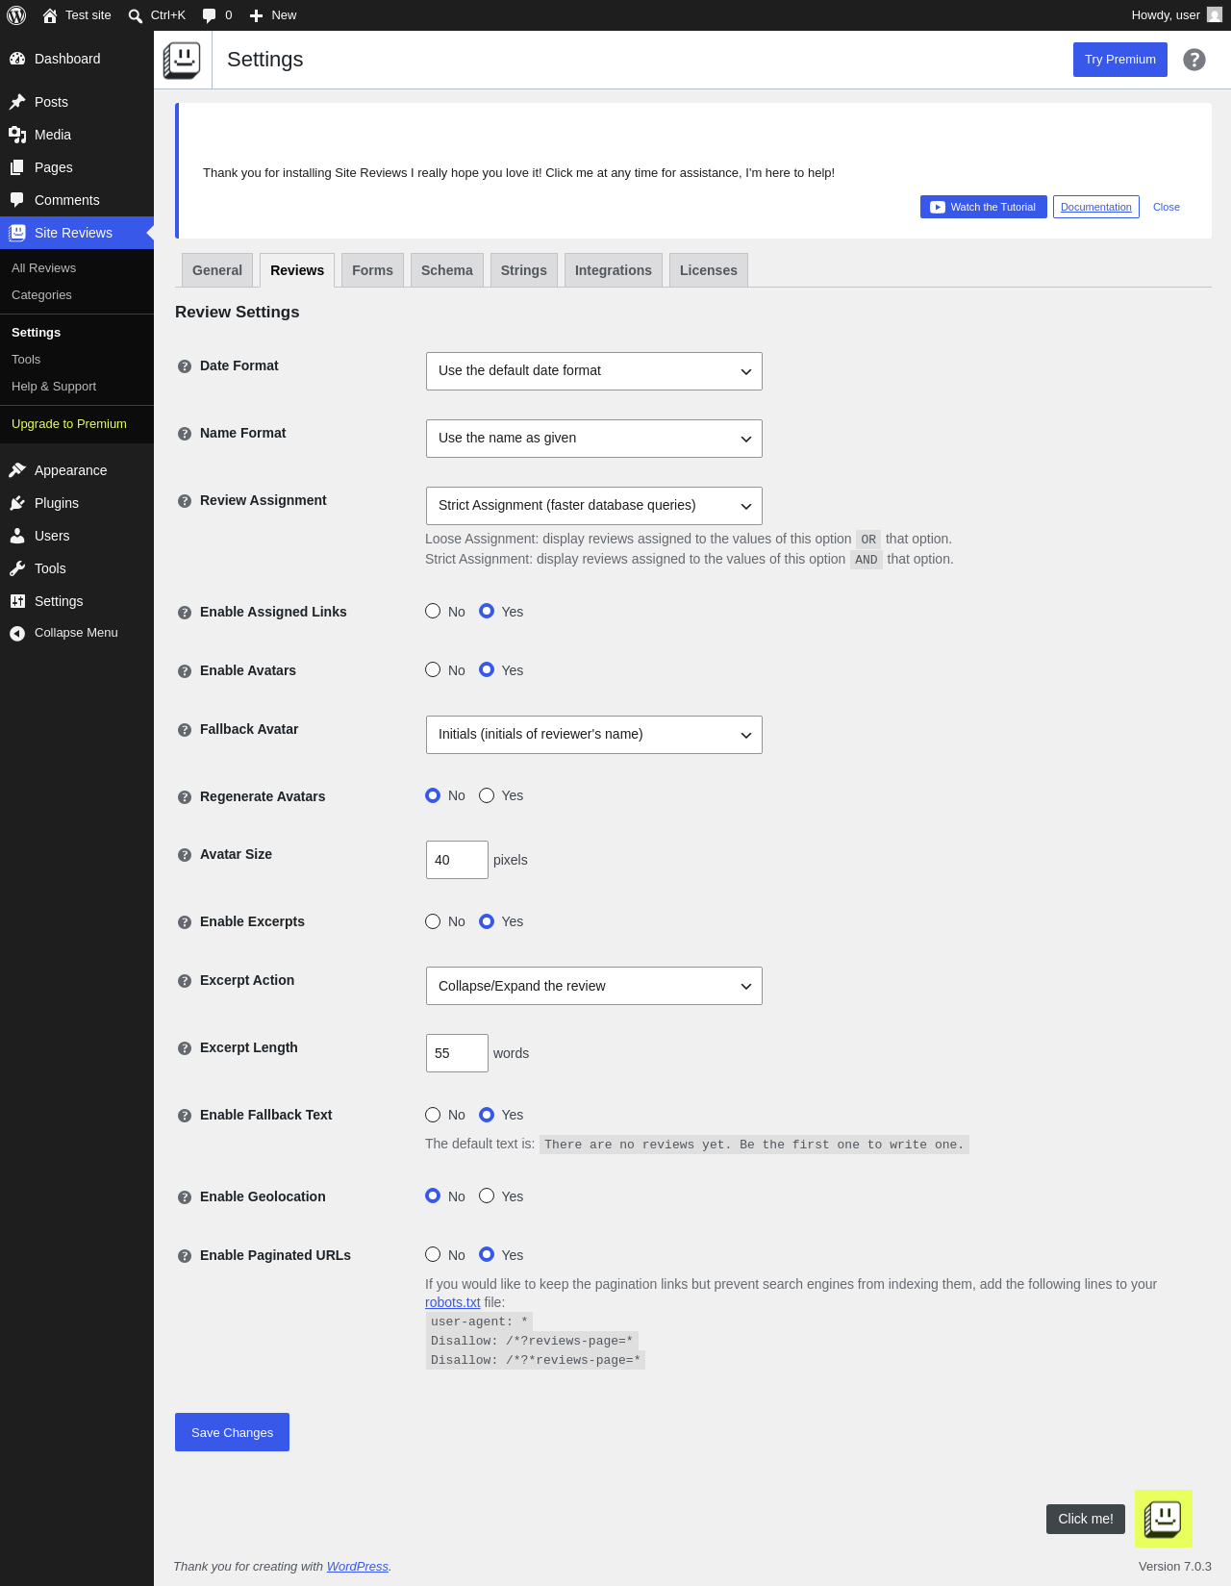
Task: Click the Tools wrench icon
Action: (x=17, y=568)
